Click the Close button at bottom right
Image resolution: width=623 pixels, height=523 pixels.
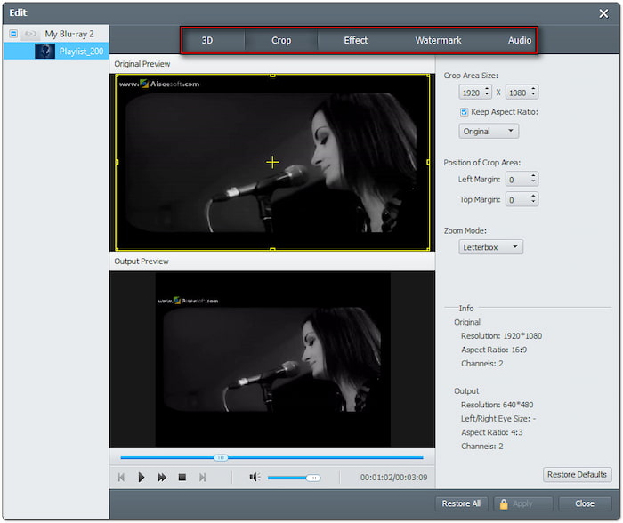pos(585,503)
